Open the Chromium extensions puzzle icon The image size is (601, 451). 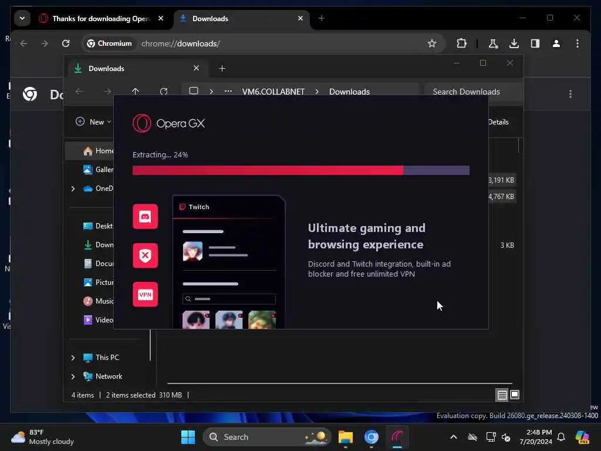click(x=461, y=43)
